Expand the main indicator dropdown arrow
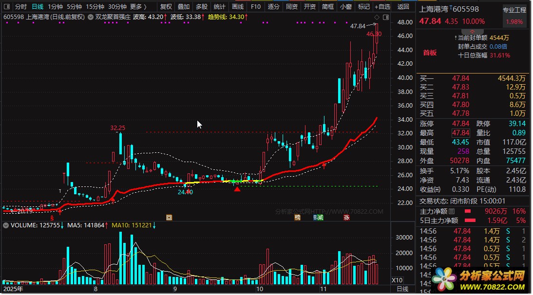This screenshot has height=295, width=533. 91,17
